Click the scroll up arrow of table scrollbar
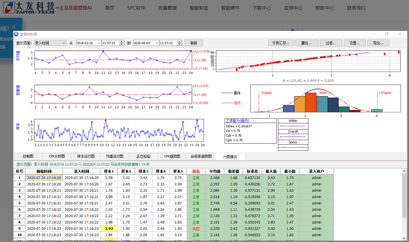Screen dimensions: 409x242 (405, 171)
